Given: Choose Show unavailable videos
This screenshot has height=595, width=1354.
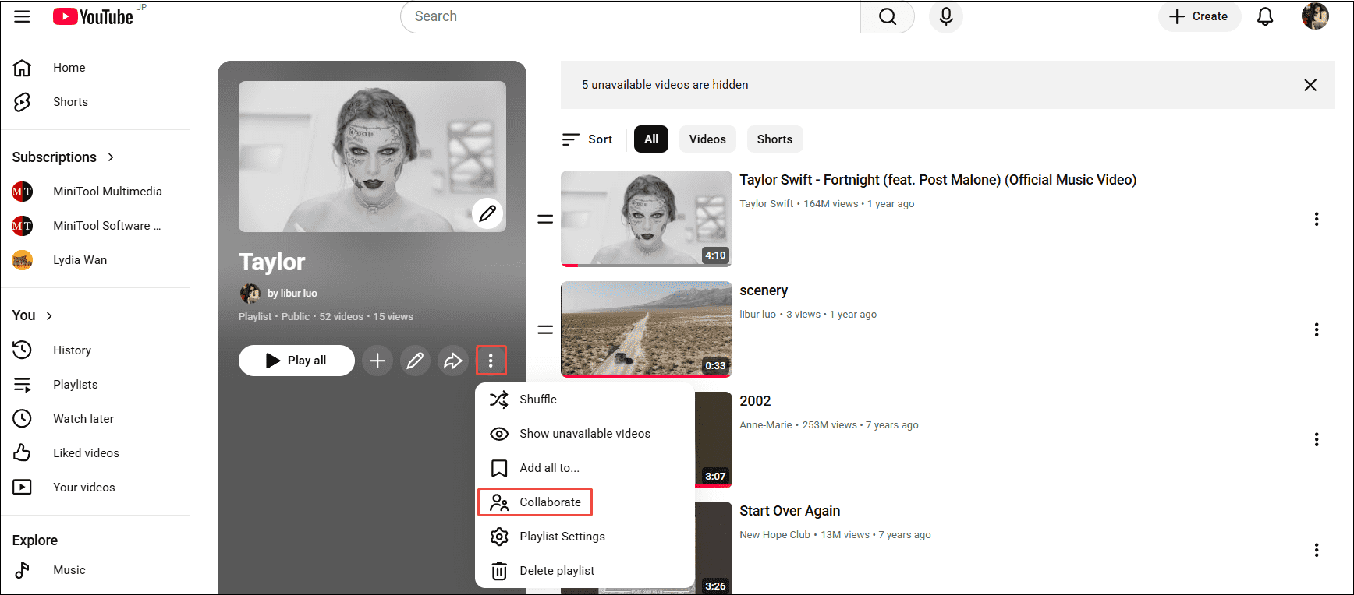Looking at the screenshot, I should (585, 433).
